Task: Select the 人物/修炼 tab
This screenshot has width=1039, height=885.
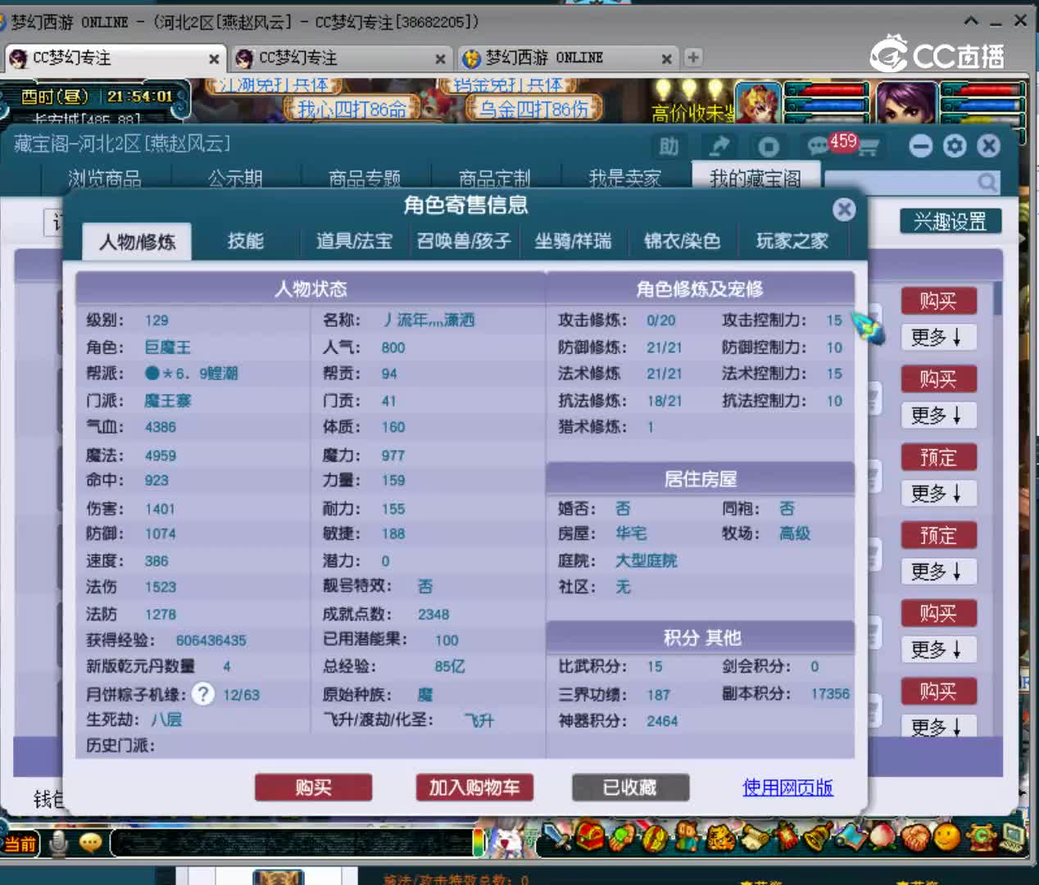Action: pyautogui.click(x=137, y=242)
